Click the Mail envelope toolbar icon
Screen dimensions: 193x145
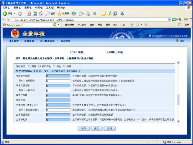(x=81, y=14)
